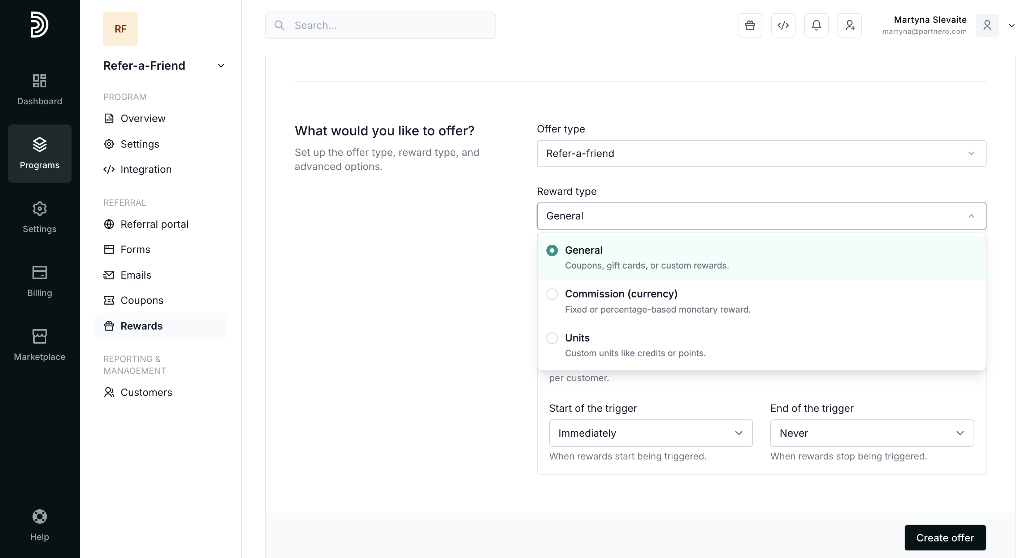The image size is (1027, 558).
Task: Go to Dashboard in the sidebar
Action: click(x=39, y=89)
